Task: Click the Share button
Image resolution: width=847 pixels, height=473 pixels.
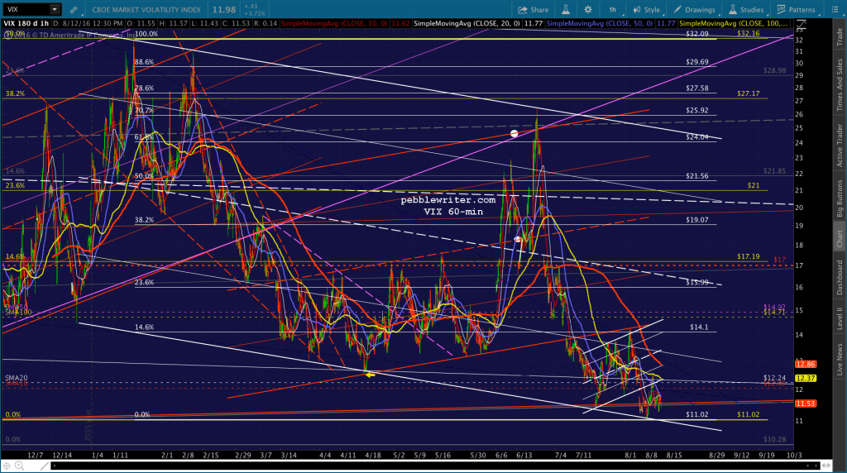Action: 534,10
